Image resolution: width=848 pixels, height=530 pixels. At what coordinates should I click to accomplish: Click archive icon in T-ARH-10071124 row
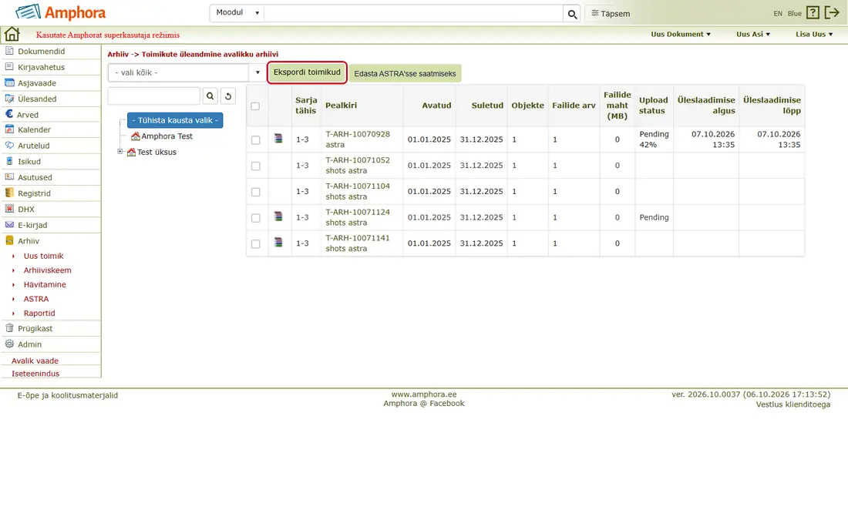point(278,216)
